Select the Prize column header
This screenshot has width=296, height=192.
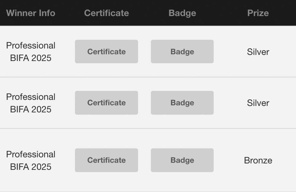[258, 13]
